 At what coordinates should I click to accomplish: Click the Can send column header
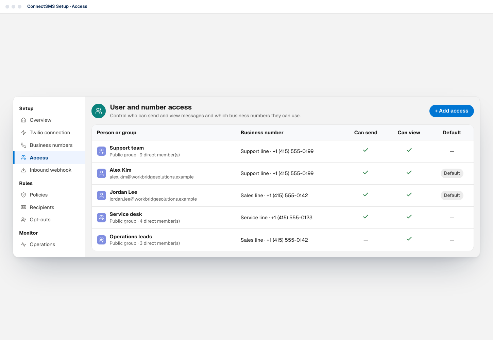366,133
